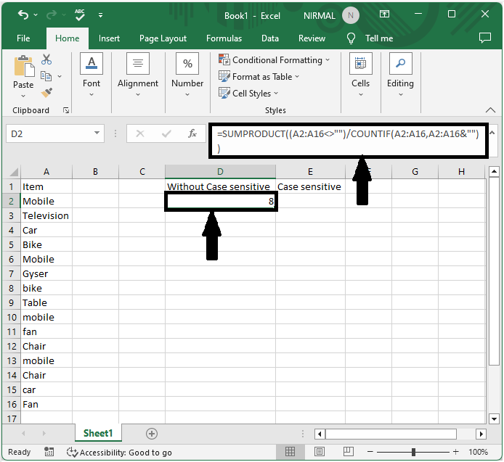Open the Undo history dropdown arrow
Screen dimensions: 504x462
click(x=36, y=15)
